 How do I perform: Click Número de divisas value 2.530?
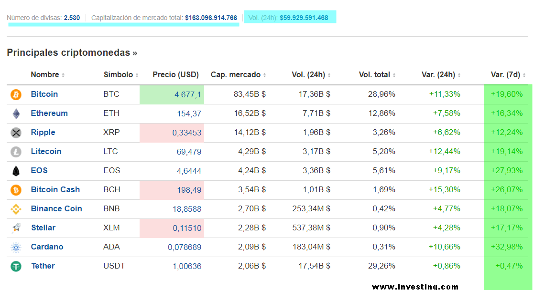pyautogui.click(x=72, y=18)
